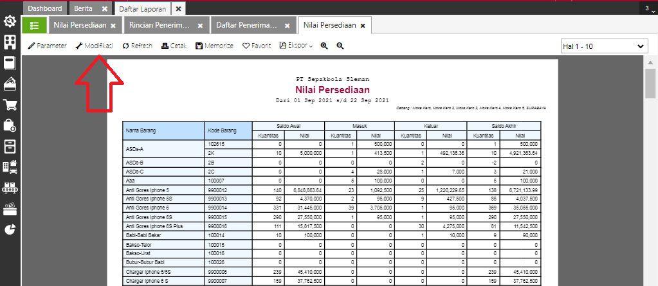The width and height of the screenshot is (658, 286).
Task: Open the Cash & Bank wallet icon
Action: [10, 84]
